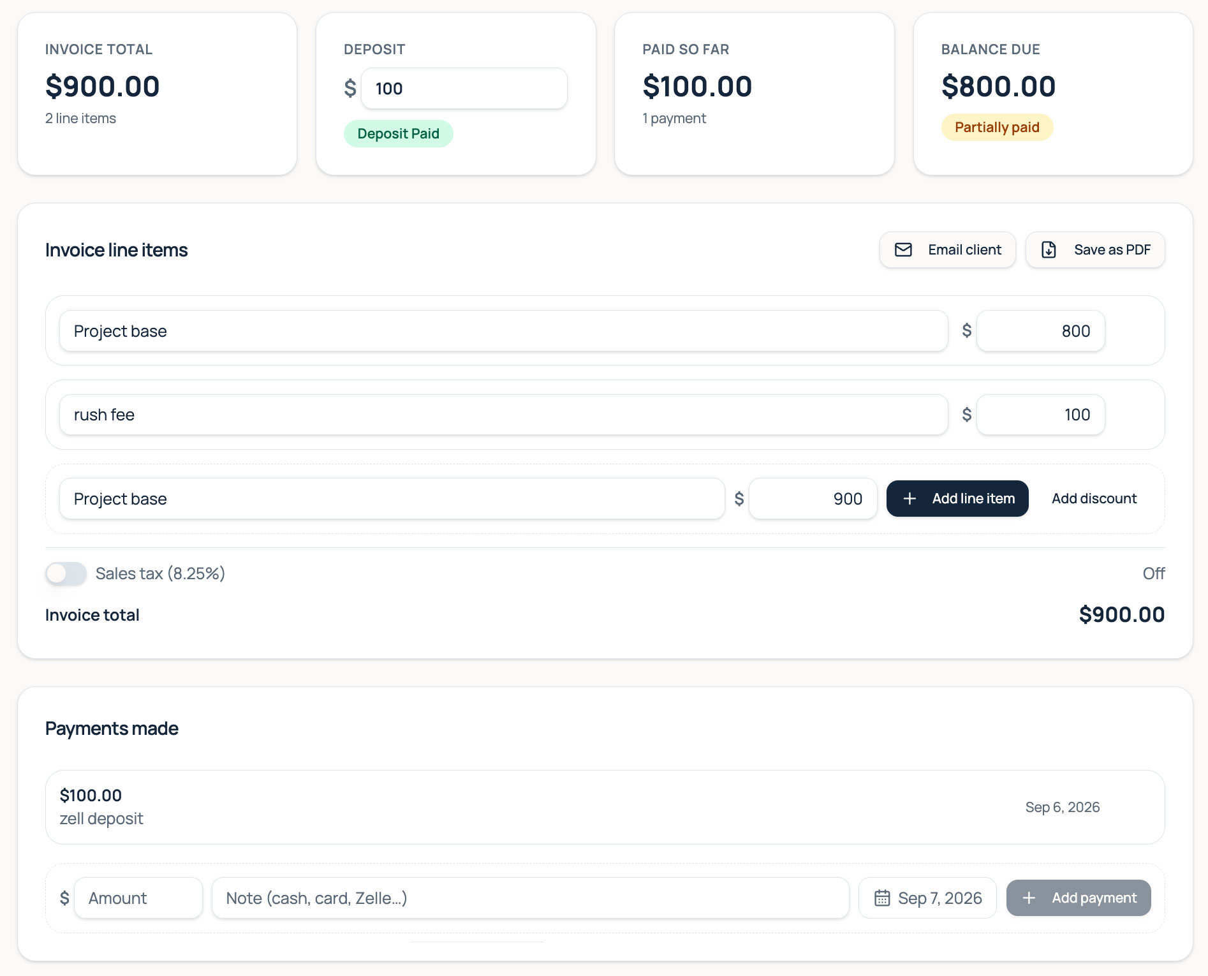This screenshot has height=976, width=1208.
Task: Focus the new line item description field
Action: [392, 499]
